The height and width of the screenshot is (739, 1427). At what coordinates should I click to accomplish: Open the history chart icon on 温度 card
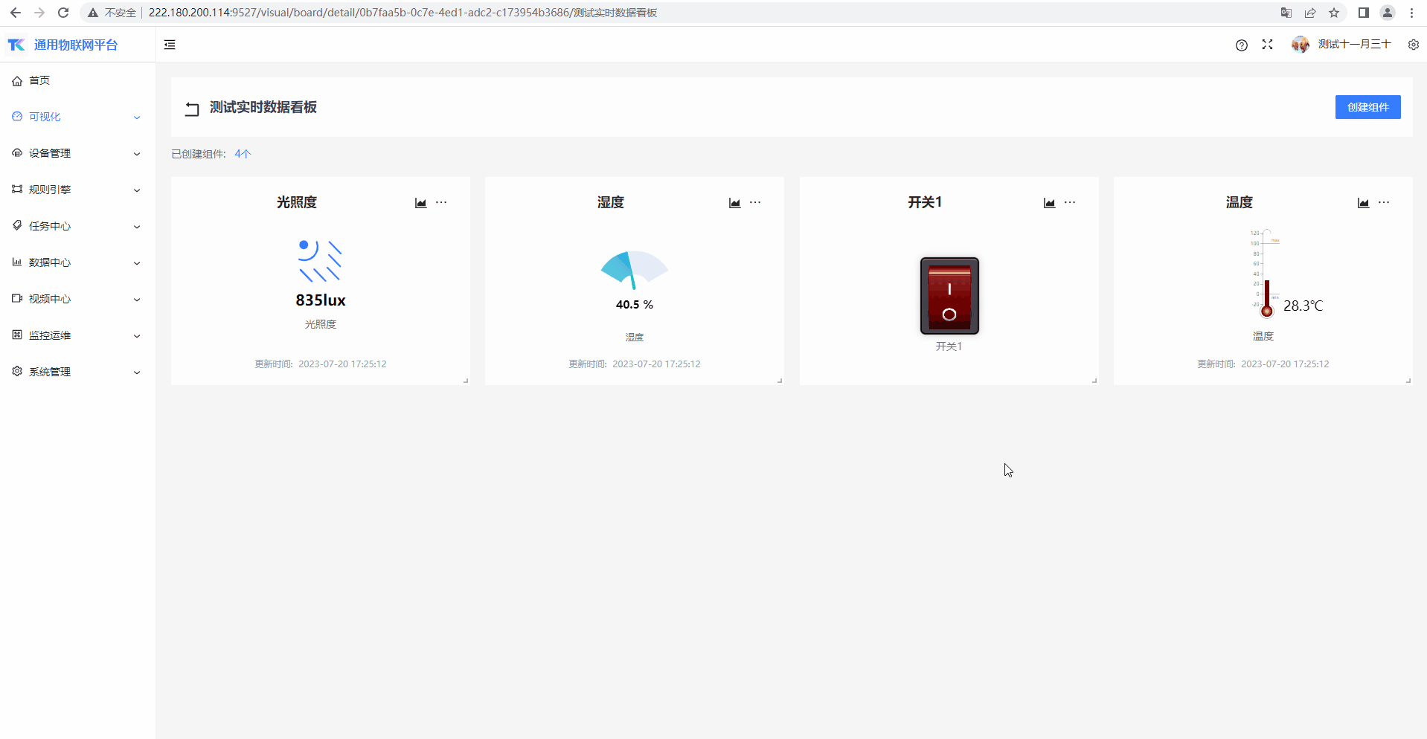click(x=1363, y=203)
